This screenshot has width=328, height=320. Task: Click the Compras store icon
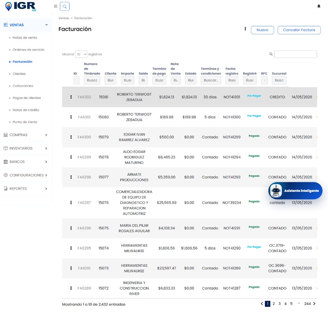click(6, 135)
